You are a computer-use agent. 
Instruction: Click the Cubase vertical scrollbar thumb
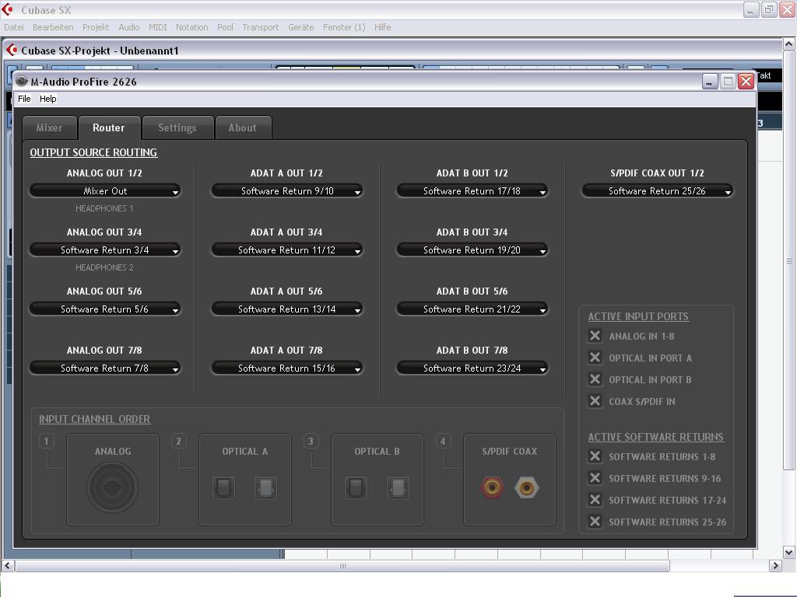tap(788, 261)
